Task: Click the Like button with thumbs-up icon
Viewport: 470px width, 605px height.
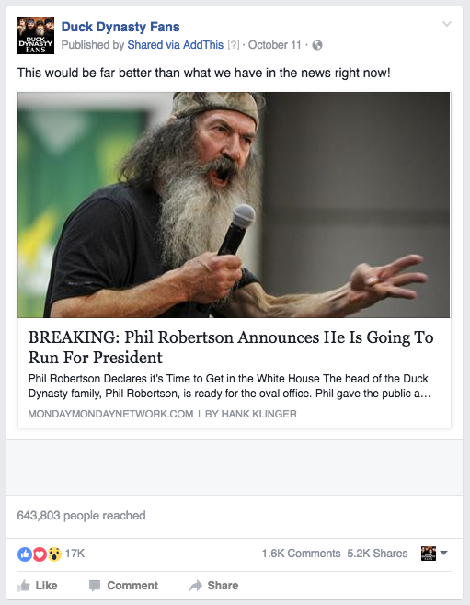Action: [x=38, y=586]
